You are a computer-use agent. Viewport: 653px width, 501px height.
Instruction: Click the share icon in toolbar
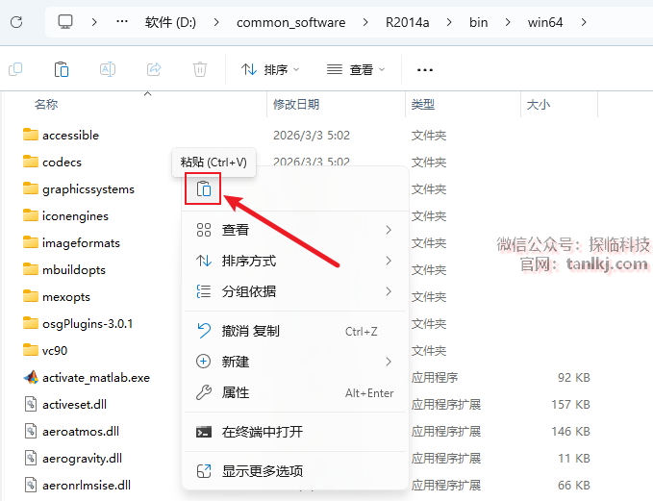pos(154,69)
